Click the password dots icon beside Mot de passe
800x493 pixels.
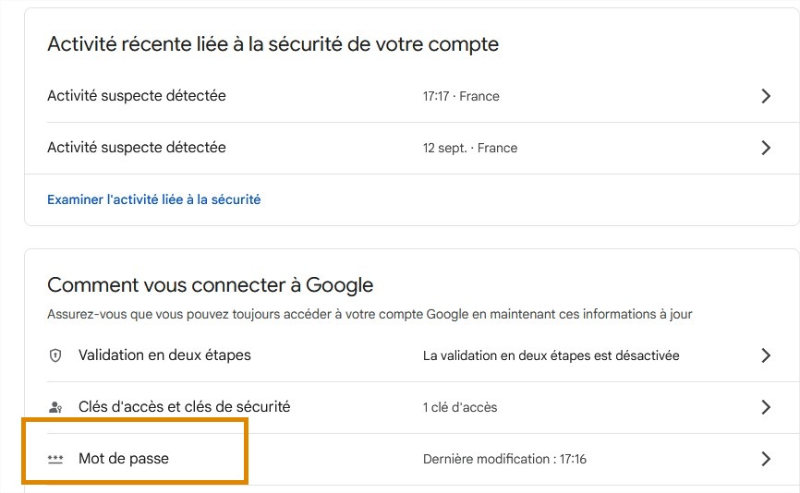click(55, 459)
